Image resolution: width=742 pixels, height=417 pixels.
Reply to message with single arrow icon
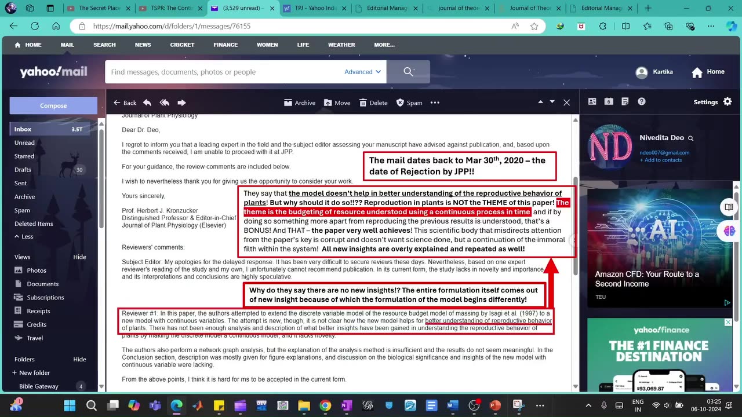[147, 103]
